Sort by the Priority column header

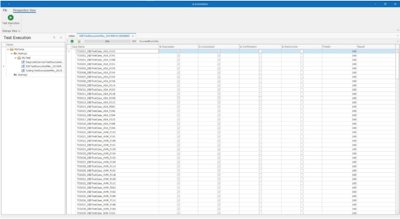click(339, 47)
